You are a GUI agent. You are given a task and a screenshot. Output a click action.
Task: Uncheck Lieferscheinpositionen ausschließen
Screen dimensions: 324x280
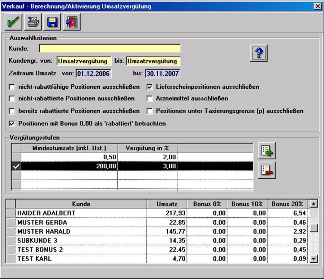tap(150, 87)
